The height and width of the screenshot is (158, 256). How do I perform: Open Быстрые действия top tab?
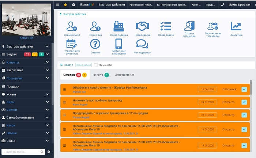tap(112, 5)
